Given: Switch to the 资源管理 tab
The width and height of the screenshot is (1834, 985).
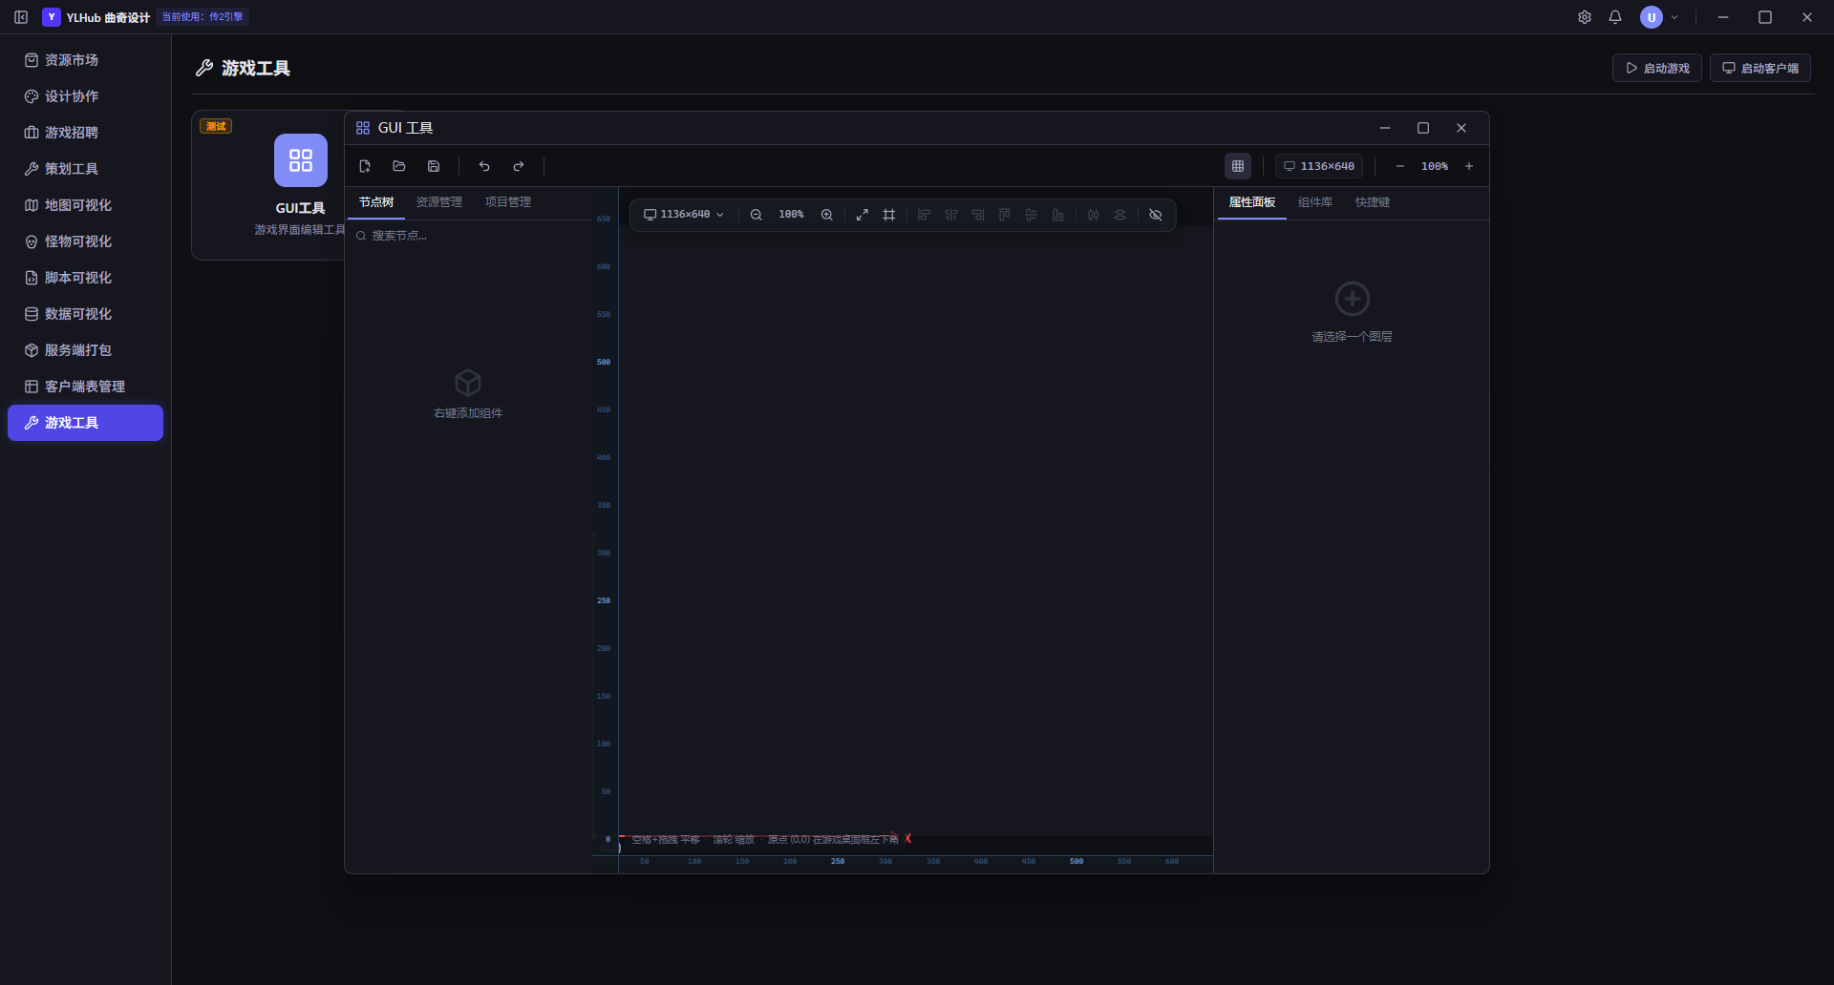Looking at the screenshot, I should tap(439, 202).
